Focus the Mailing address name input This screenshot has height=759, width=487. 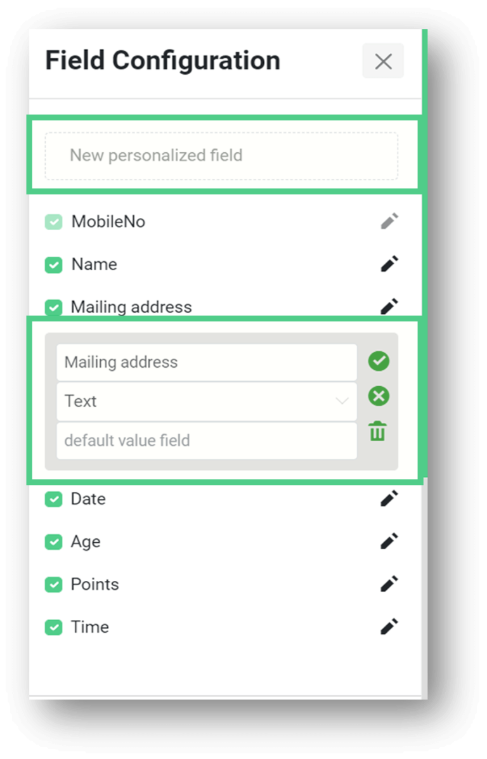point(207,362)
